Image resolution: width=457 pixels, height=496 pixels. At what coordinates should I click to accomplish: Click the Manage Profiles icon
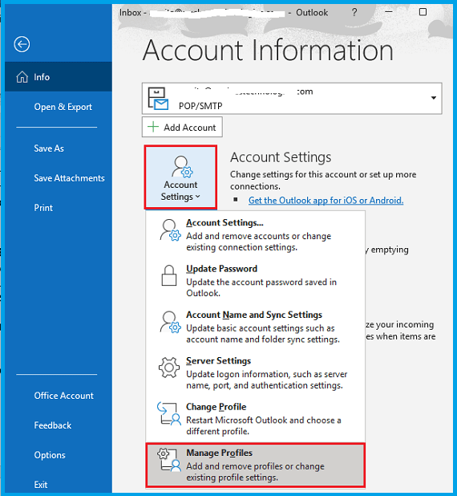pos(169,460)
